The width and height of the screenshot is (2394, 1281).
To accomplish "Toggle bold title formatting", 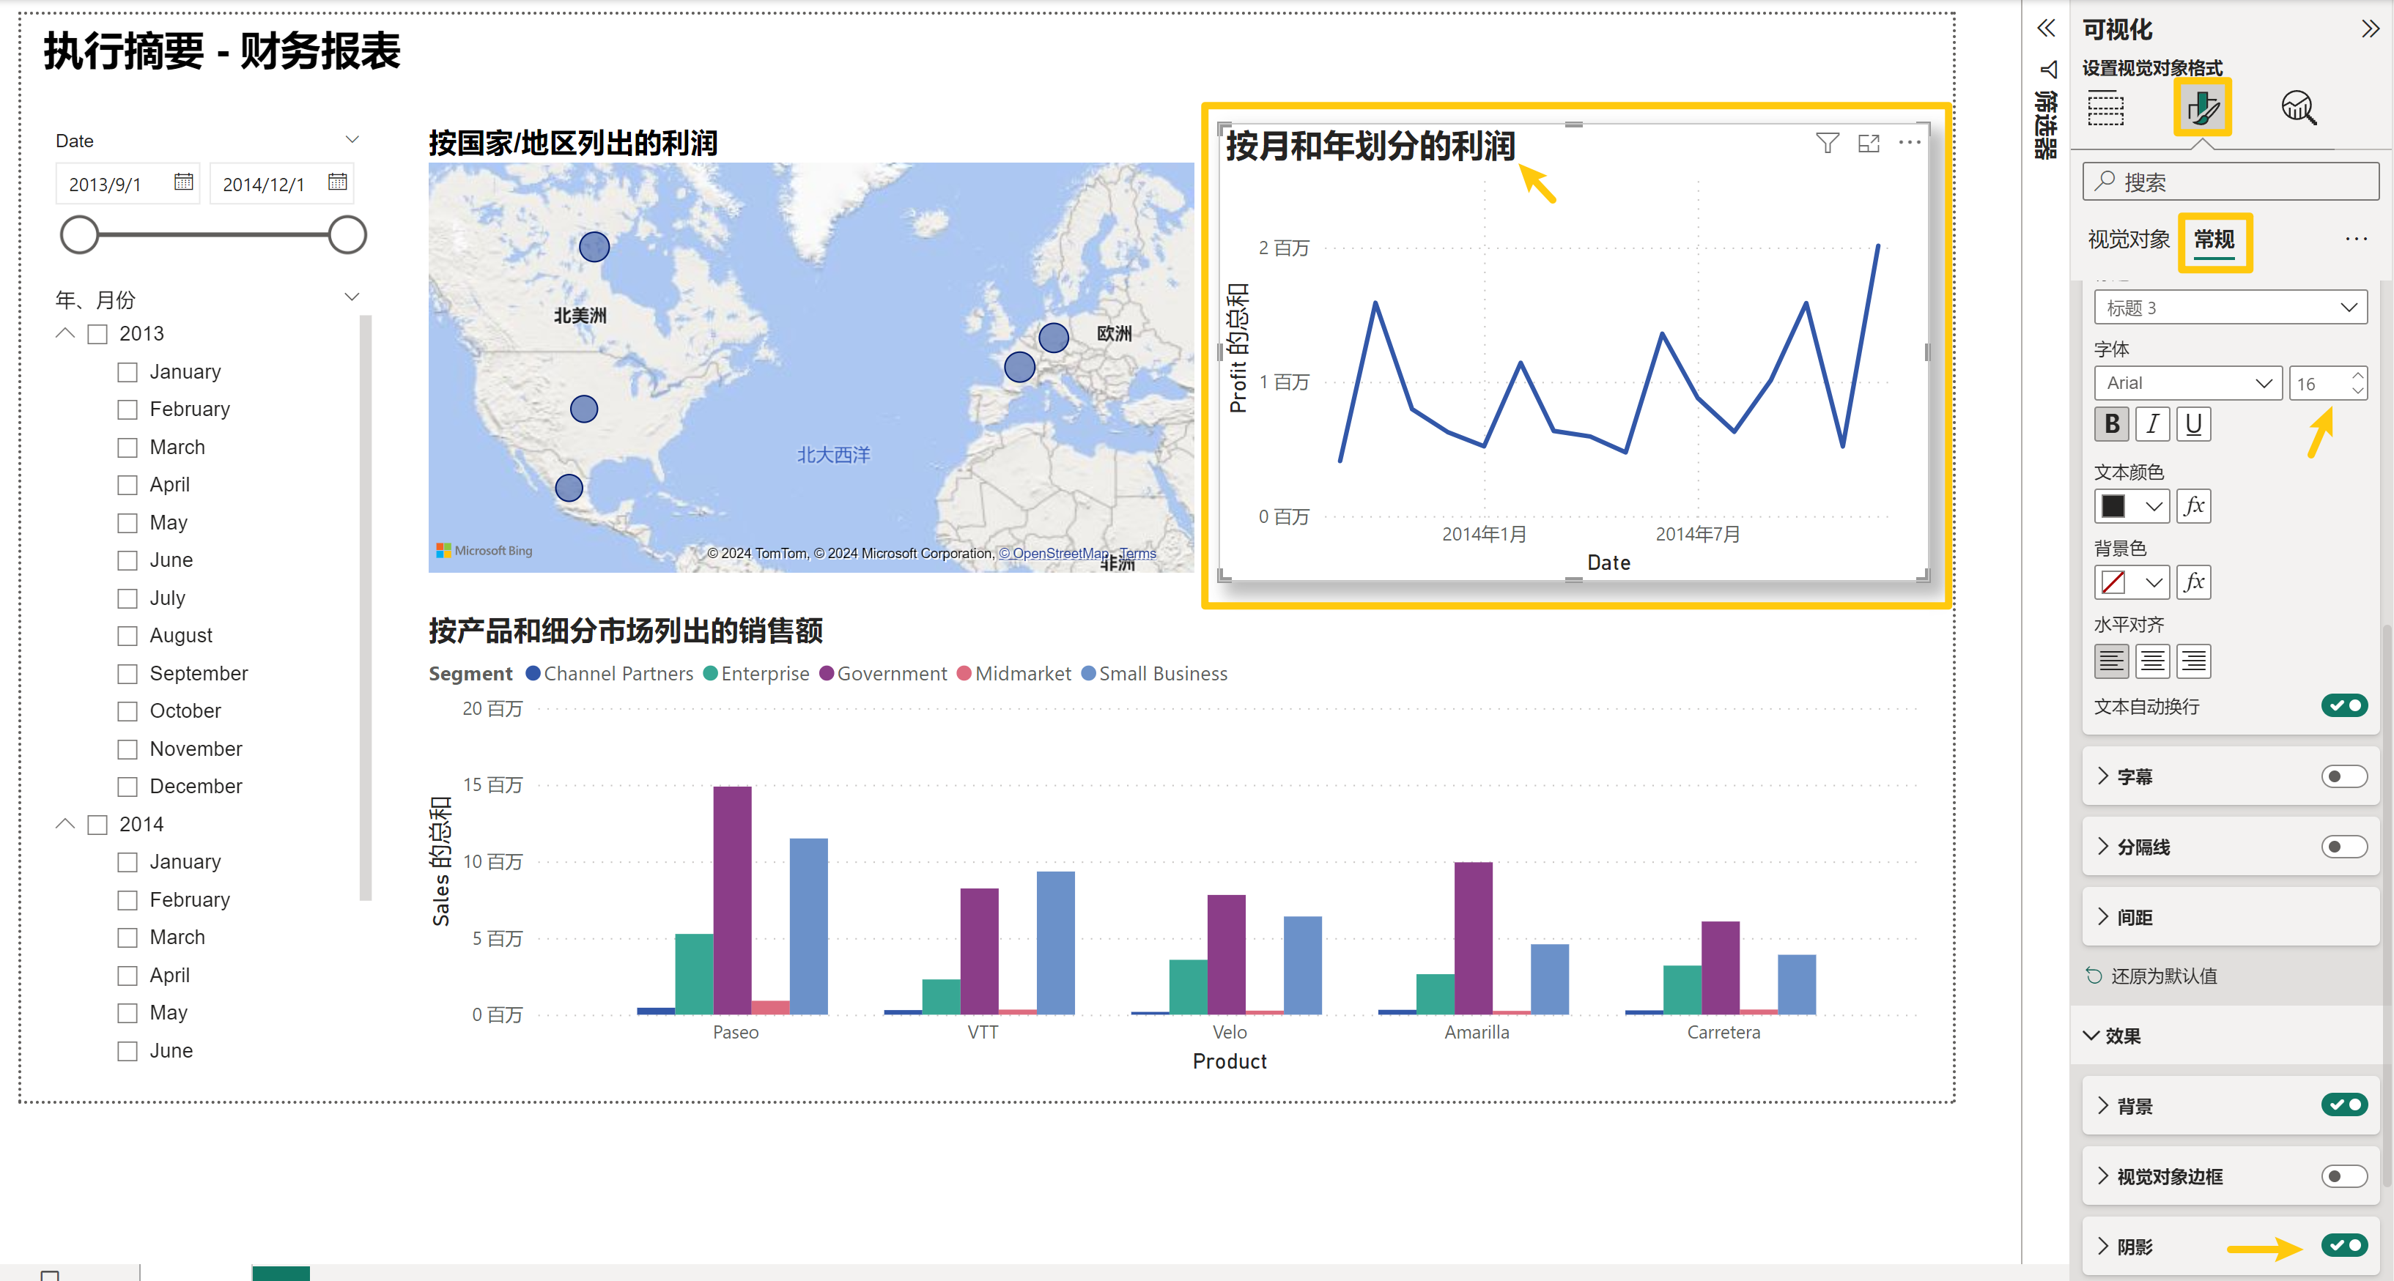I will [x=2113, y=425].
